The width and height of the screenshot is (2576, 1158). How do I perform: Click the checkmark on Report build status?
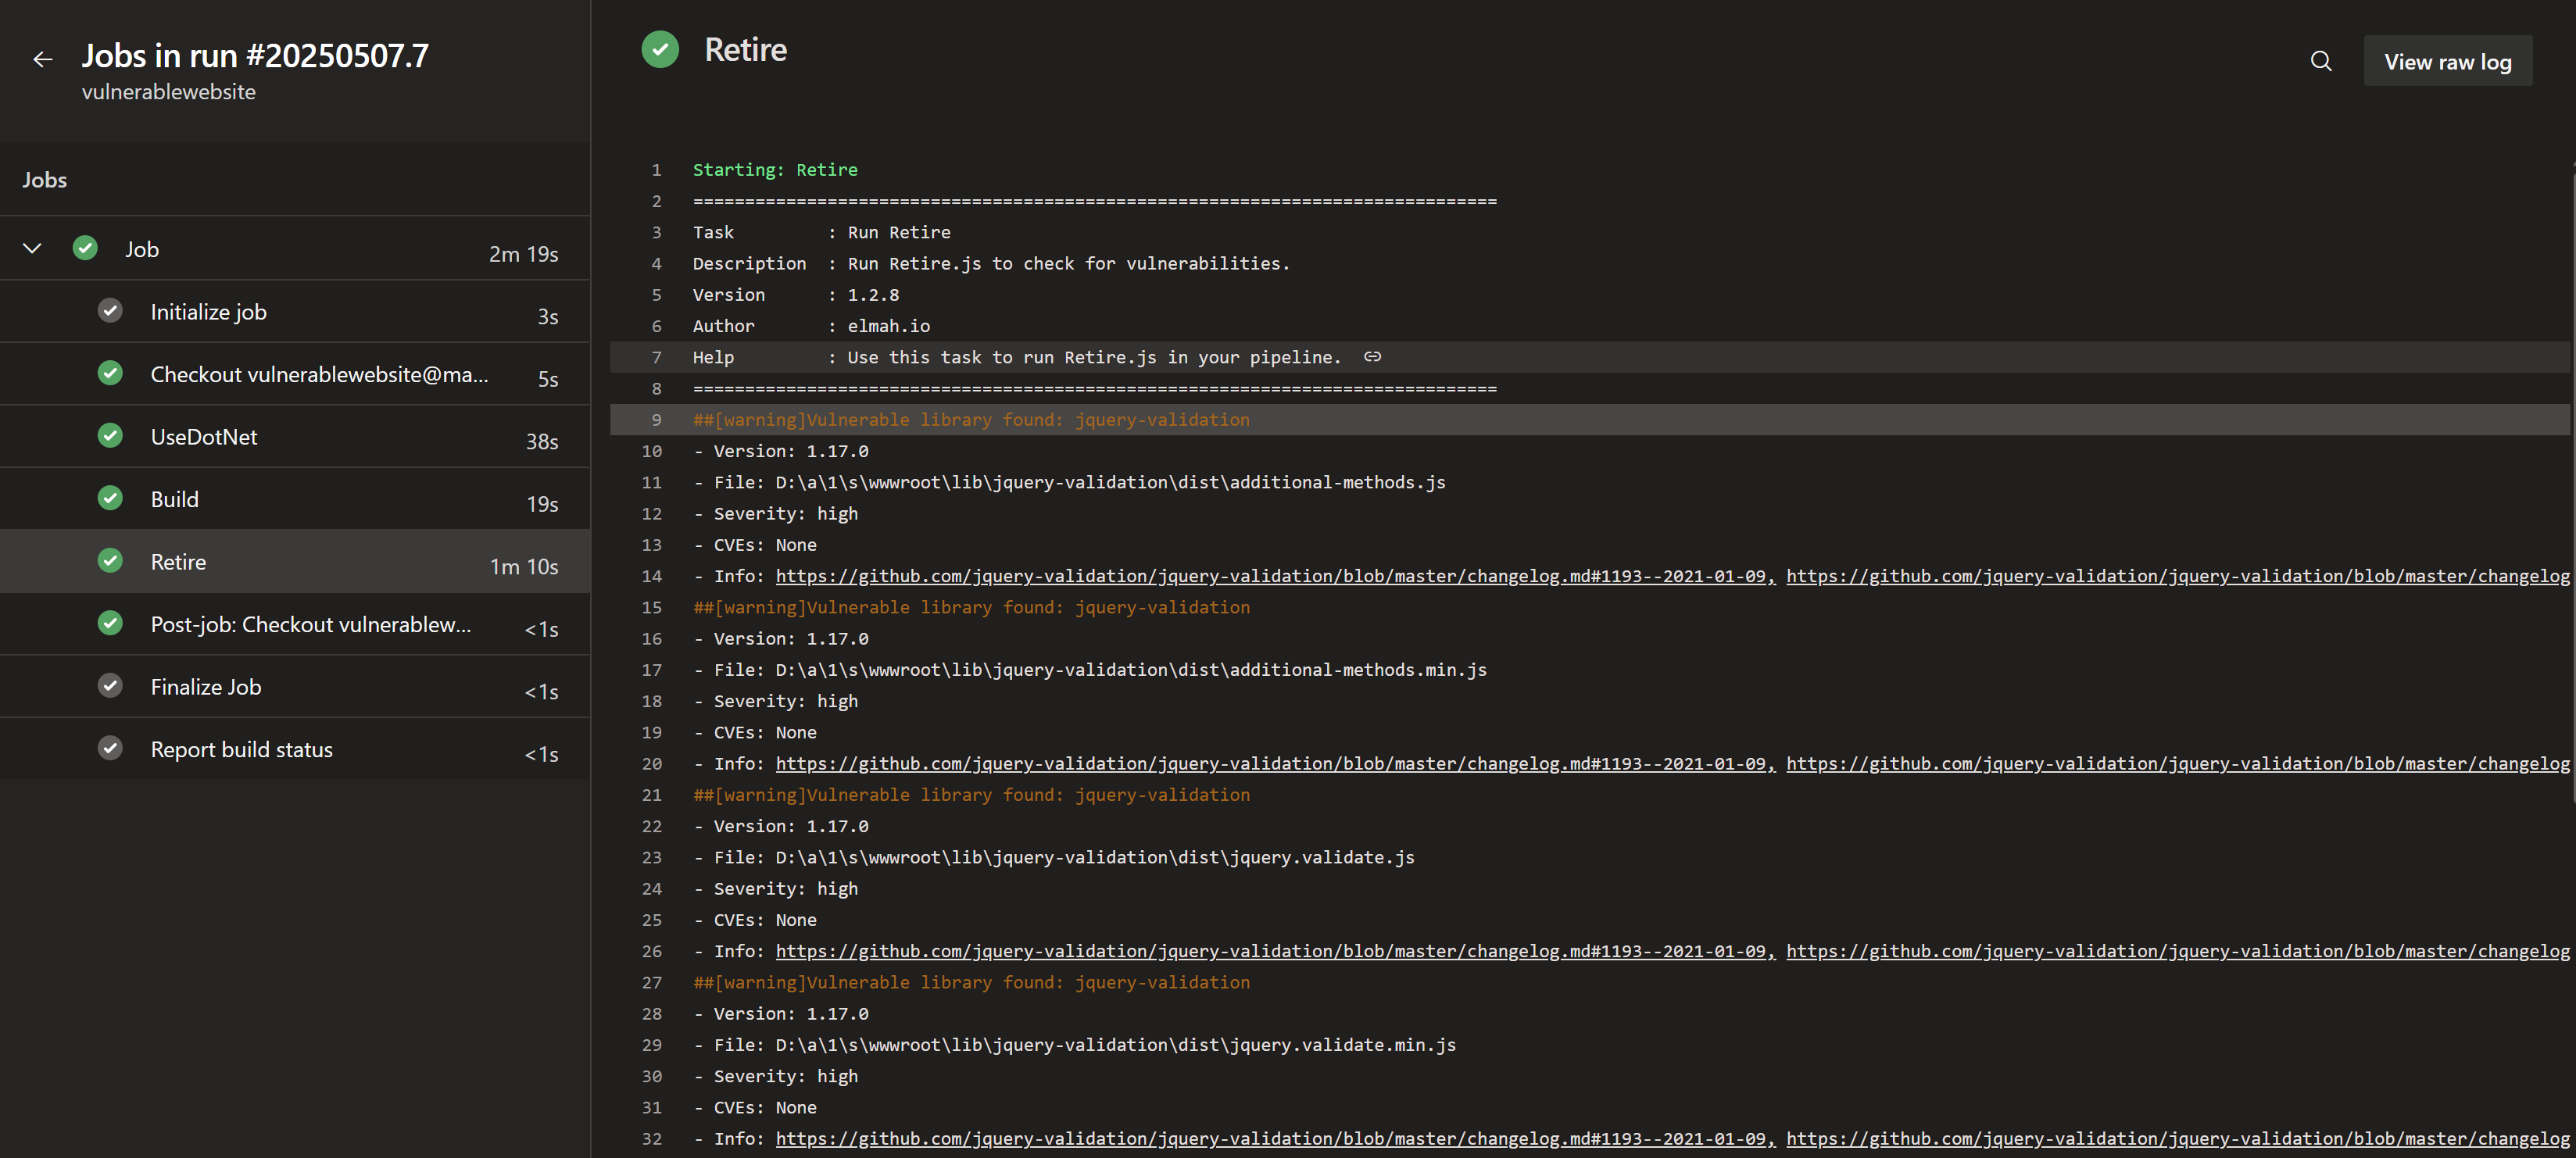click(110, 748)
